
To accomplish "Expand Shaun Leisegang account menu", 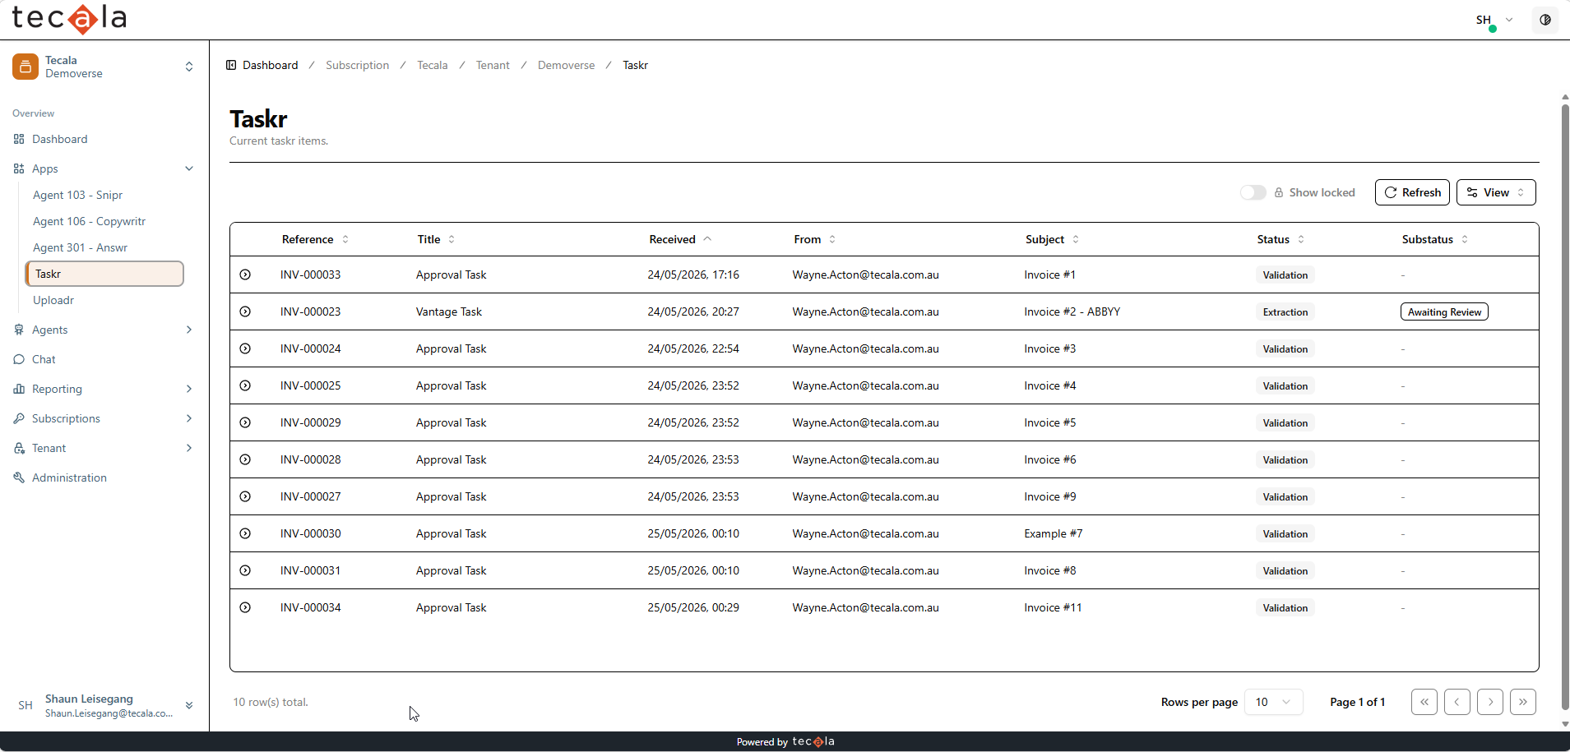I will pos(189,705).
